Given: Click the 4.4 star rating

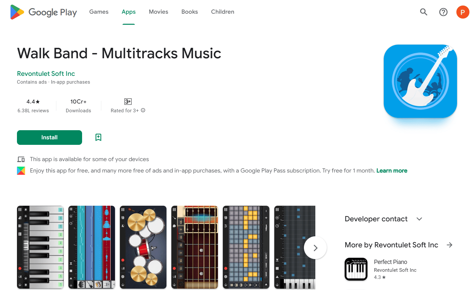Looking at the screenshot, I should tap(33, 102).
